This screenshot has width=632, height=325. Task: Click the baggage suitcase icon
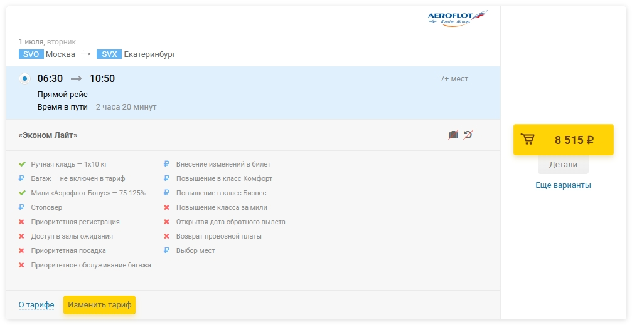pos(453,135)
